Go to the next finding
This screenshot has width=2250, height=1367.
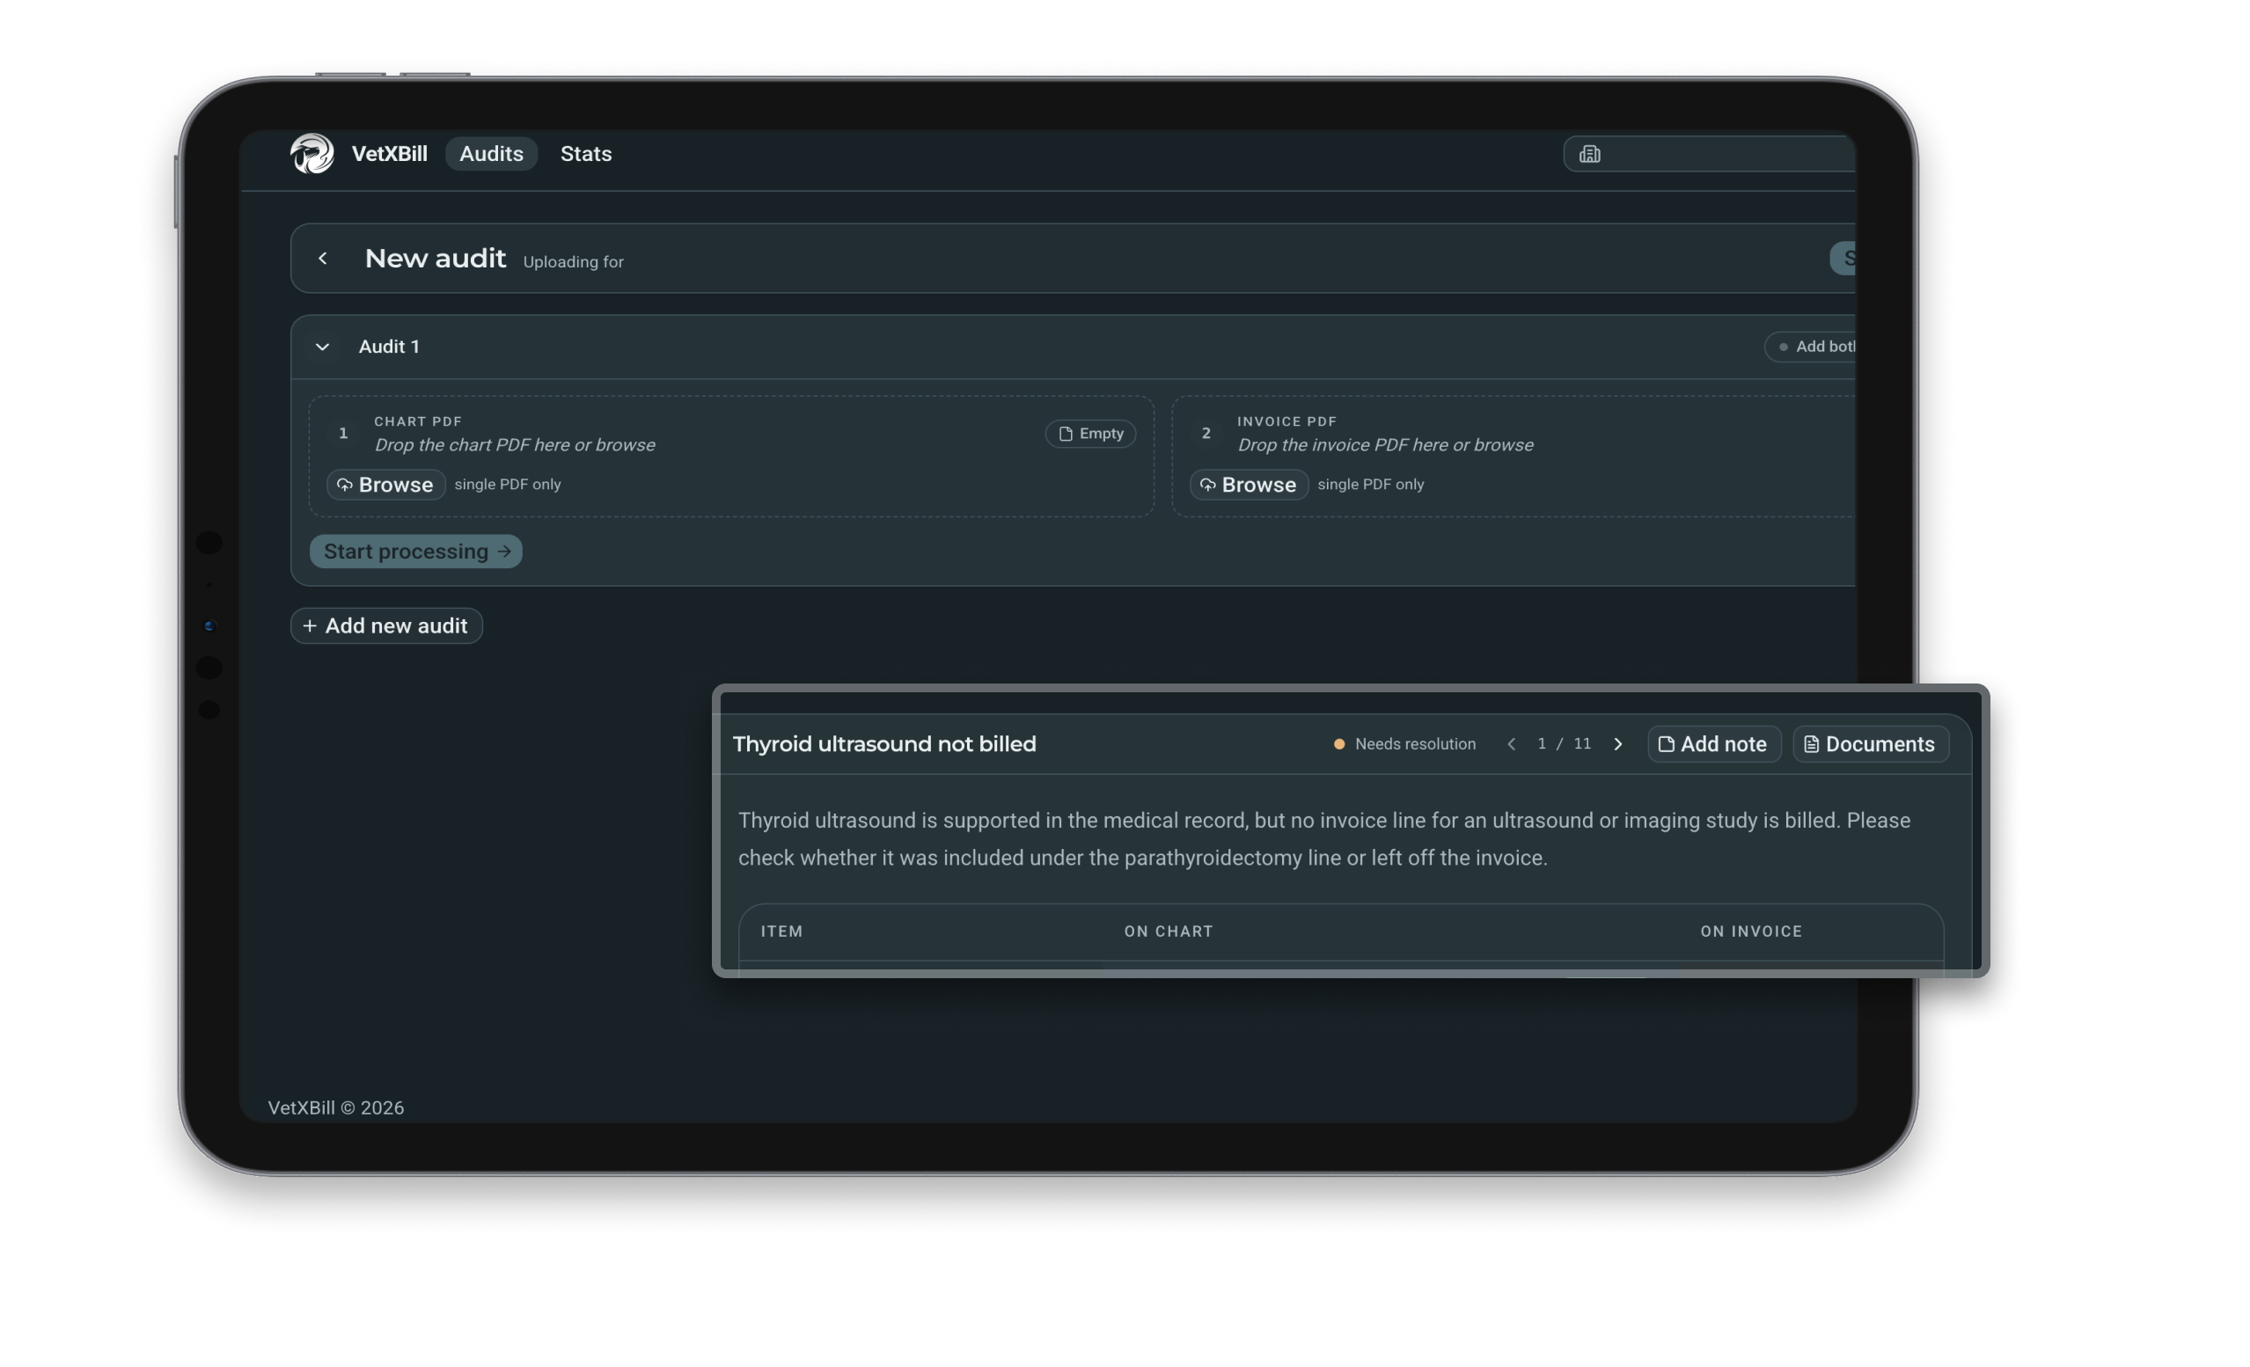point(1618,744)
